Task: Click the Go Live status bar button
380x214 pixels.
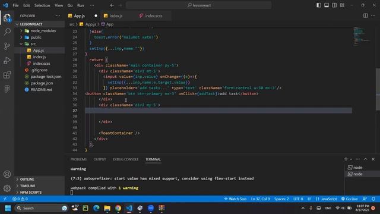Action: (x=349, y=199)
